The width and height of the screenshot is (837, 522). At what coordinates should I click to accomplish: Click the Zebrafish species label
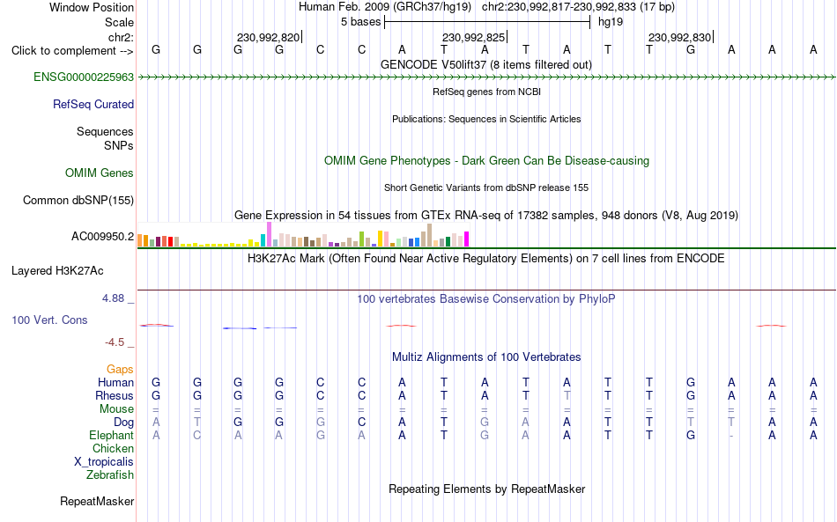110,475
